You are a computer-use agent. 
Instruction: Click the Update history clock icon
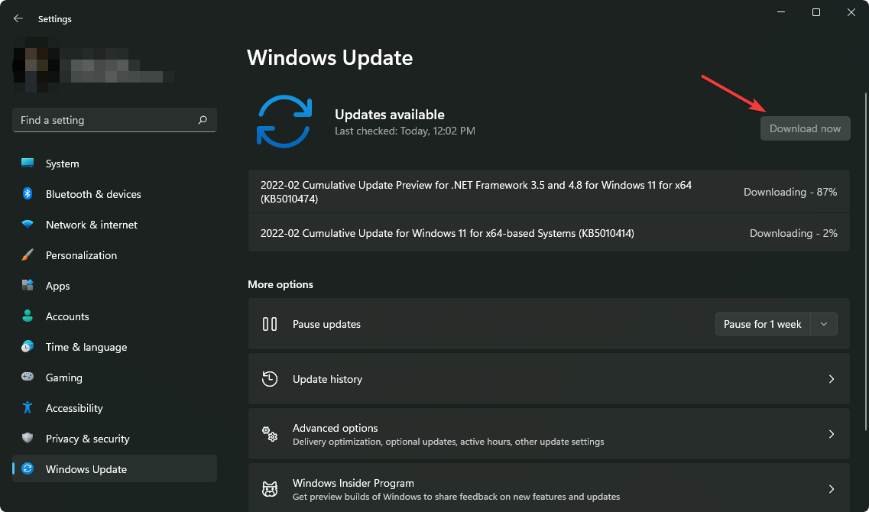[270, 379]
